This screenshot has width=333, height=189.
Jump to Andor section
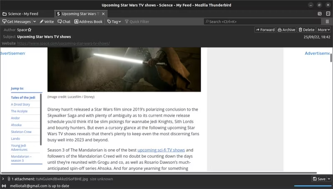(x=15, y=118)
